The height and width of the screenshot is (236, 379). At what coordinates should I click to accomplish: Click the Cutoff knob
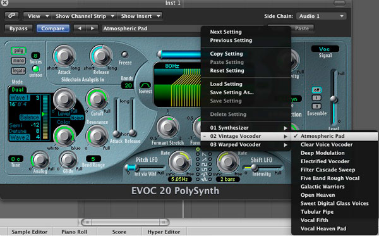pos(97,99)
